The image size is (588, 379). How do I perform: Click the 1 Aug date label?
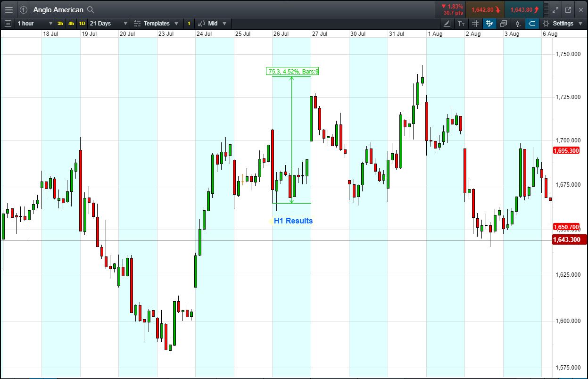(435, 34)
